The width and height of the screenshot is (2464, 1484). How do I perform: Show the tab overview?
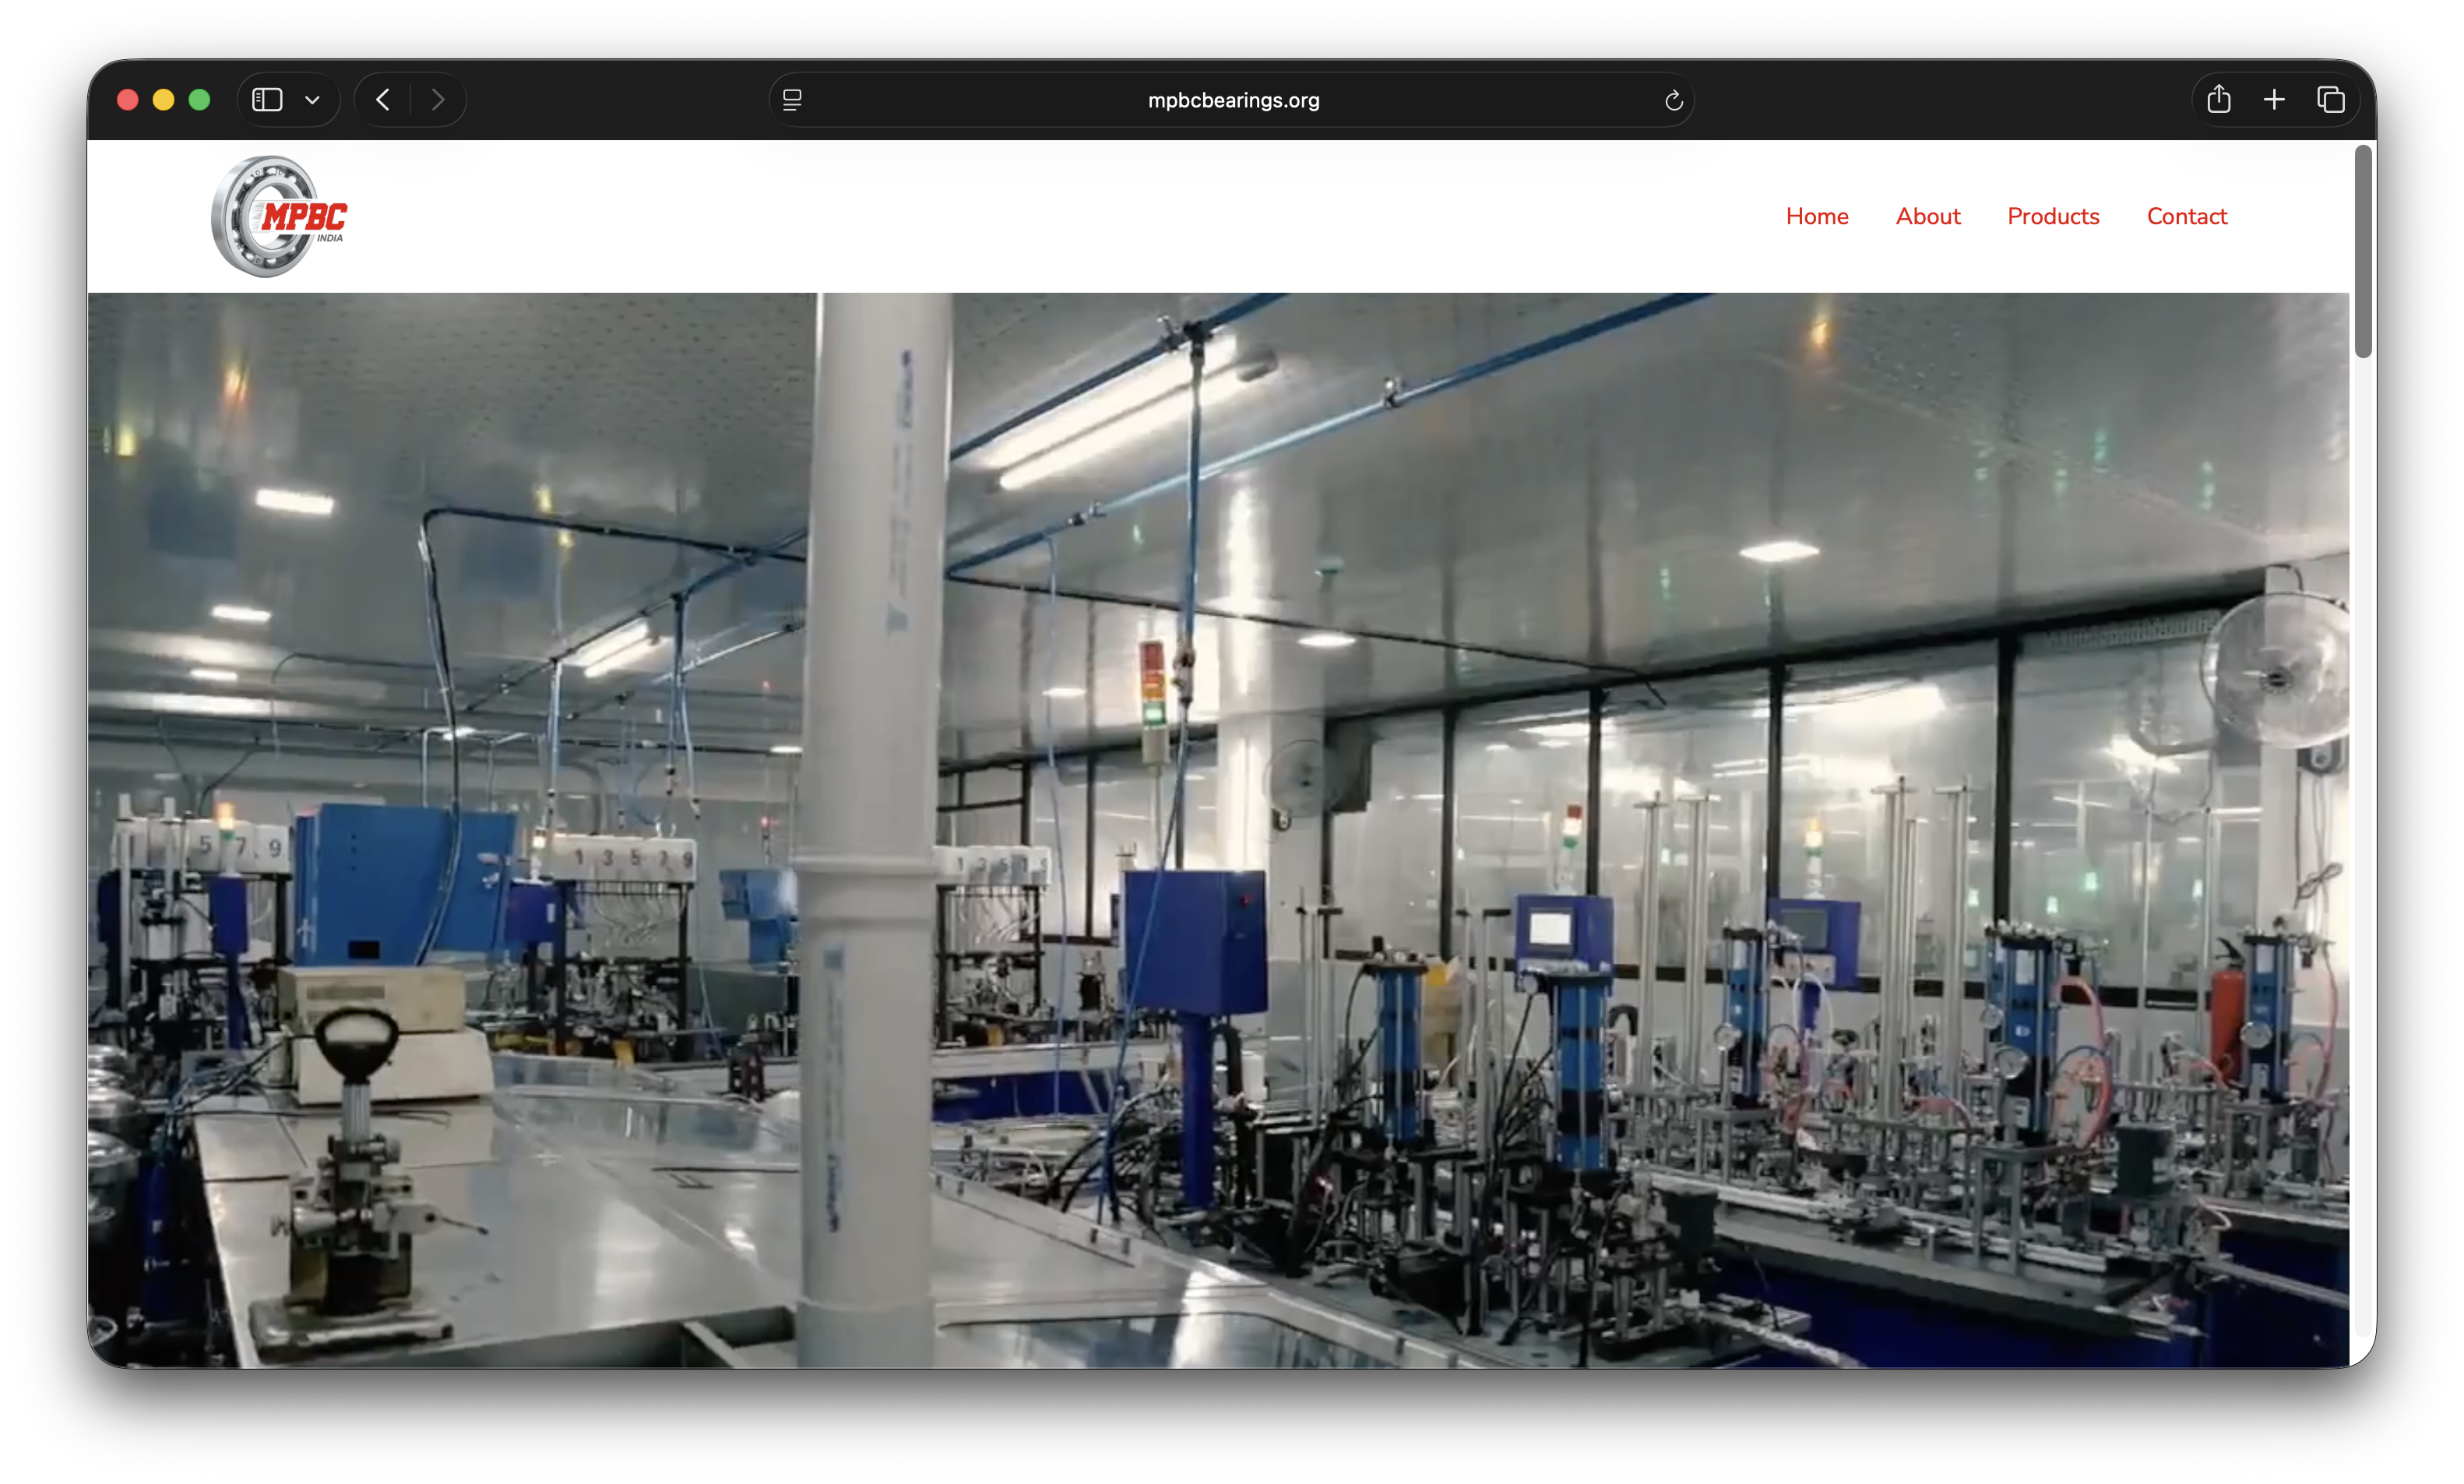point(2331,100)
